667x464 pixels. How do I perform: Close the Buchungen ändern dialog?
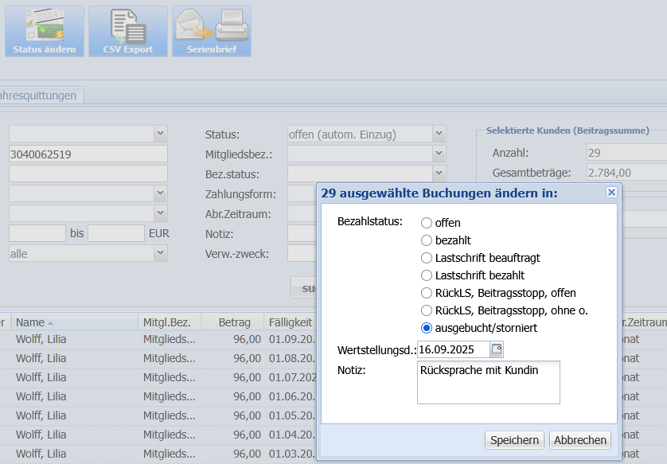click(x=611, y=193)
